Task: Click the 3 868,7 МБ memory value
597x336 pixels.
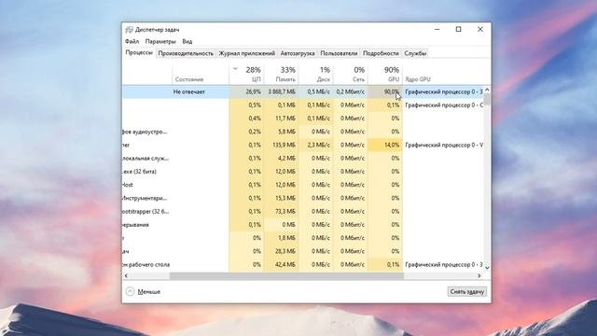Action: pos(282,91)
